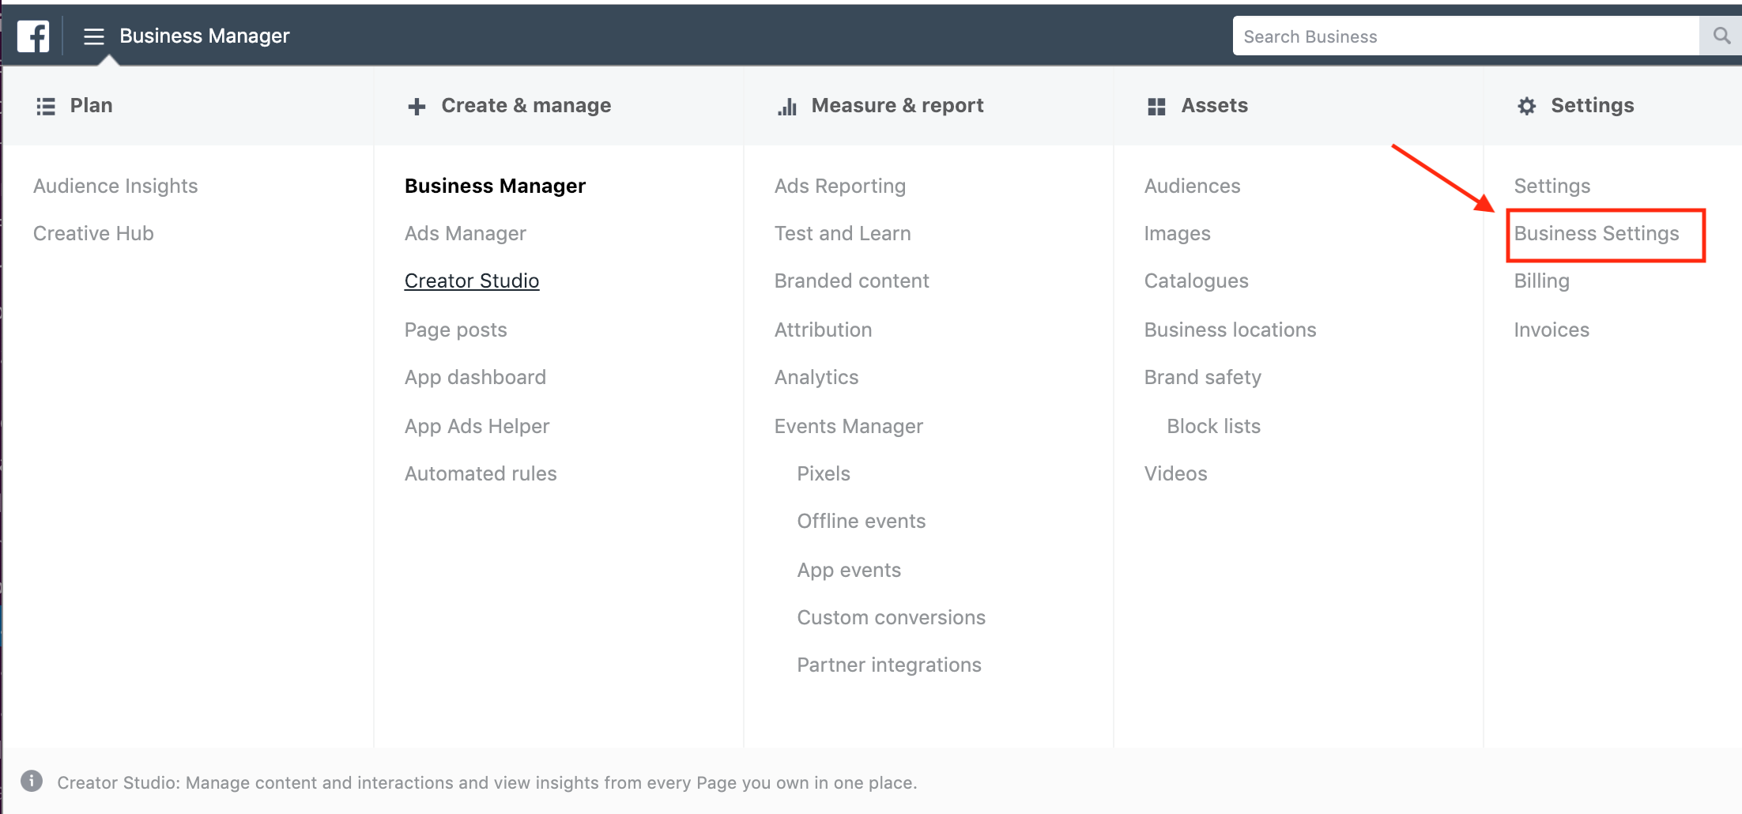Screen dimensions: 1742x814
Task: Open Videos under Assets
Action: click(1175, 473)
